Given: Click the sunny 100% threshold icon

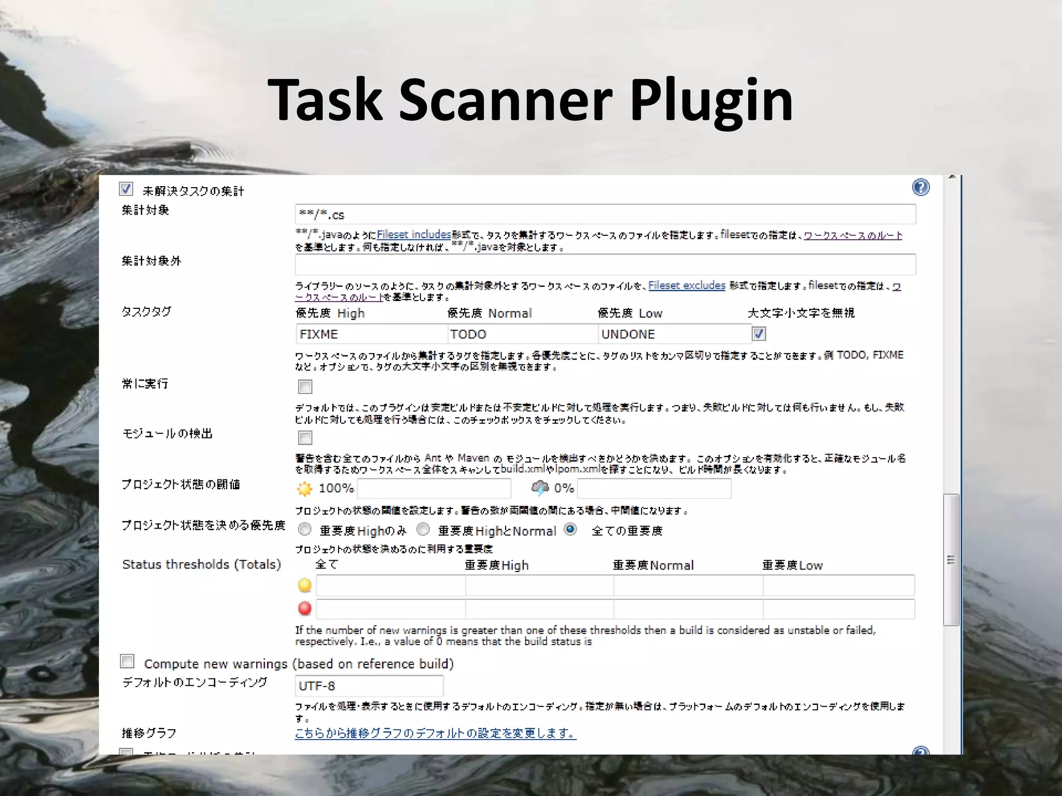Looking at the screenshot, I should (305, 489).
